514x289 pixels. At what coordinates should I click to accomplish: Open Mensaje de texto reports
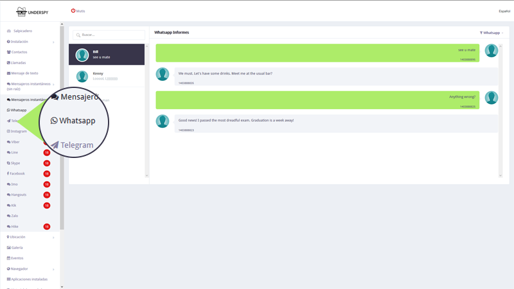pos(22,73)
